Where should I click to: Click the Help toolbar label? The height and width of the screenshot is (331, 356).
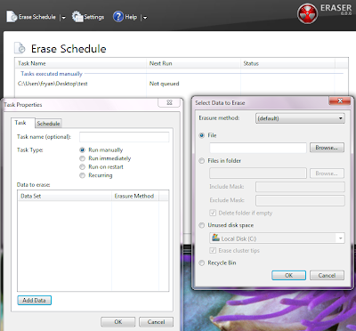(x=131, y=17)
